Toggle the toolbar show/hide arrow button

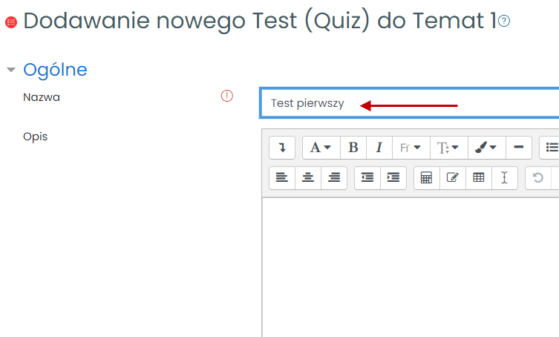click(282, 148)
